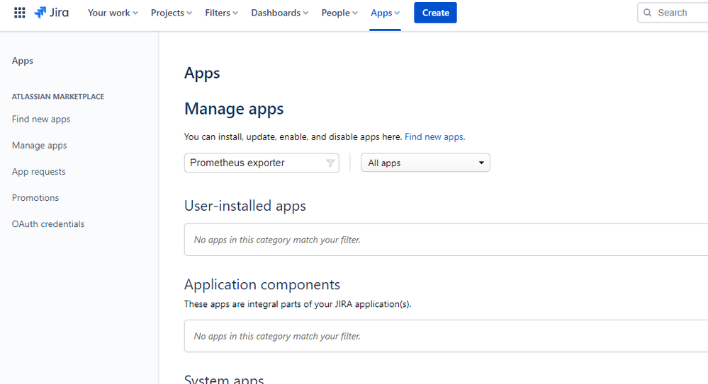The image size is (708, 384).
Task: Click the Manage apps page heading
Action: 234,109
